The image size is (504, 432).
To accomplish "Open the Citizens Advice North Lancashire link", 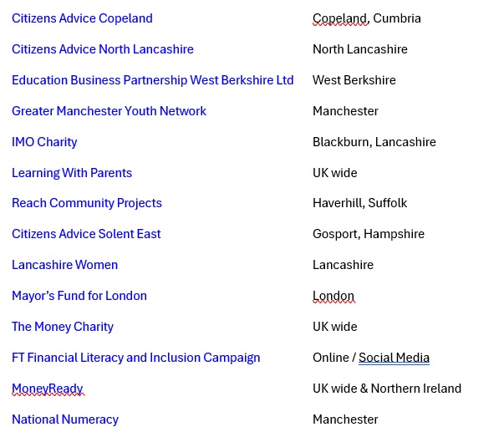I will [102, 49].
